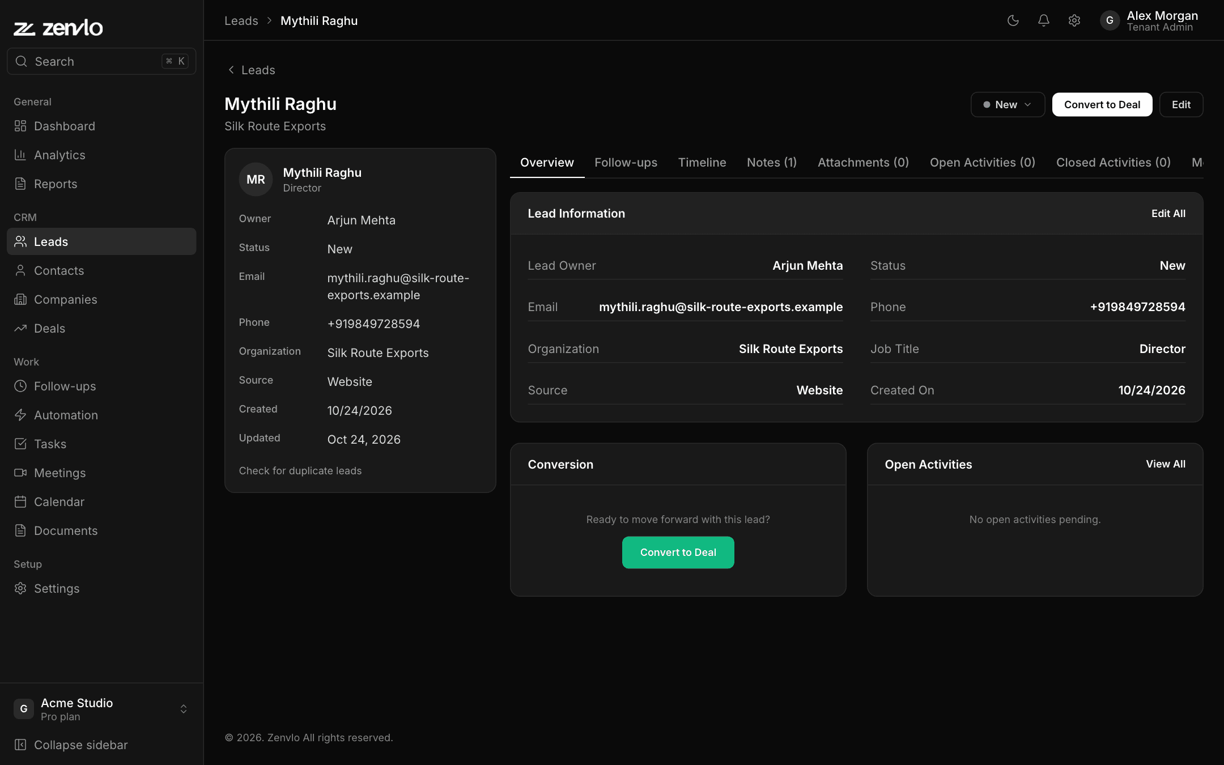Image resolution: width=1224 pixels, height=765 pixels.
Task: Select Leads in the CRM sidebar
Action: coord(101,241)
